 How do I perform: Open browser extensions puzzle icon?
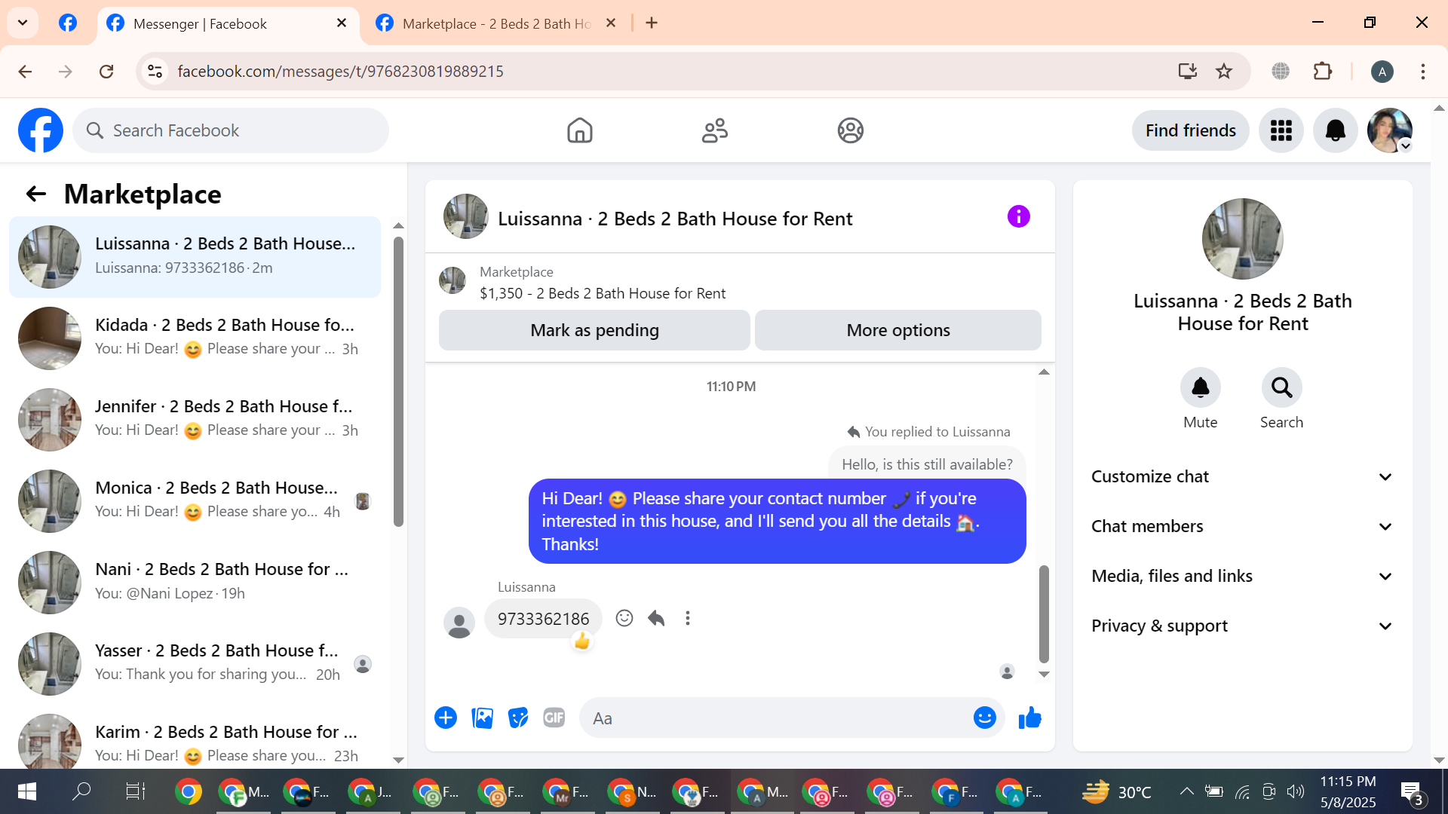click(x=1323, y=72)
